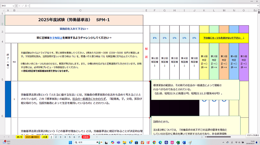Open Microsoft Teams from the taskbar

point(118,142)
